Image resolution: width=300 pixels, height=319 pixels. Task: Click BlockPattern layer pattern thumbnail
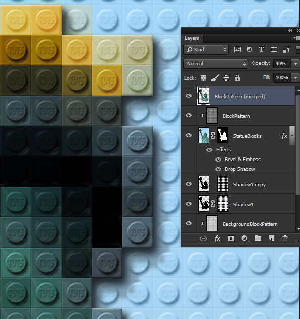coord(212,115)
